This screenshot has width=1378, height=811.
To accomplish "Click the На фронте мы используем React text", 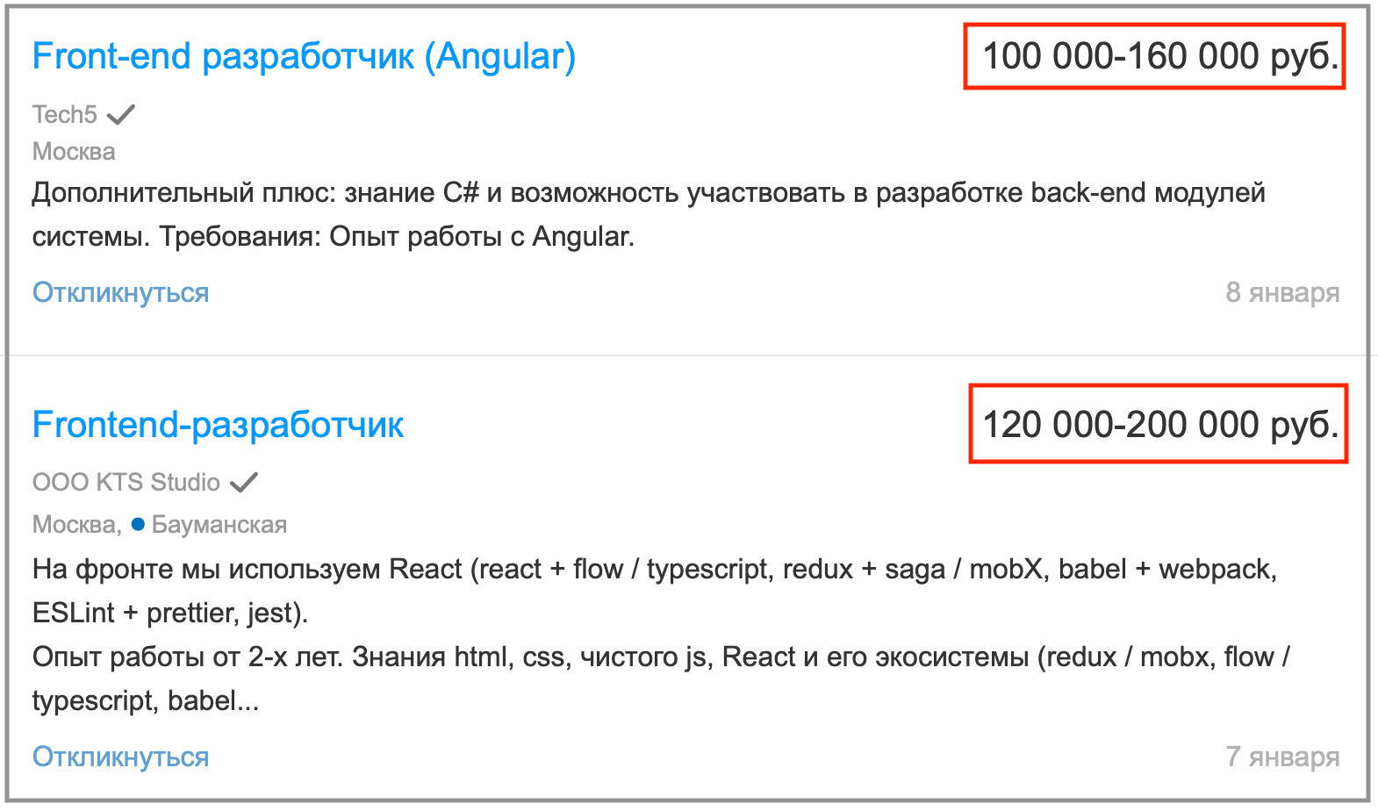I will 654,570.
